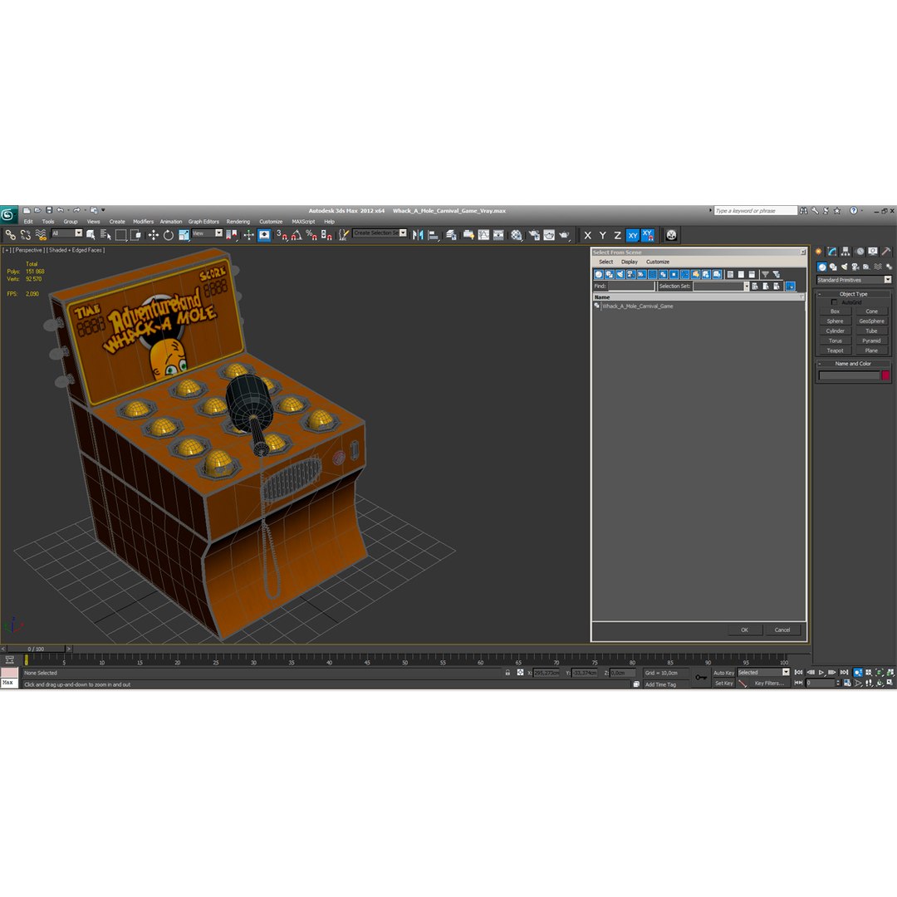
Task: Toggle the Auto Key animation mode
Action: point(723,673)
